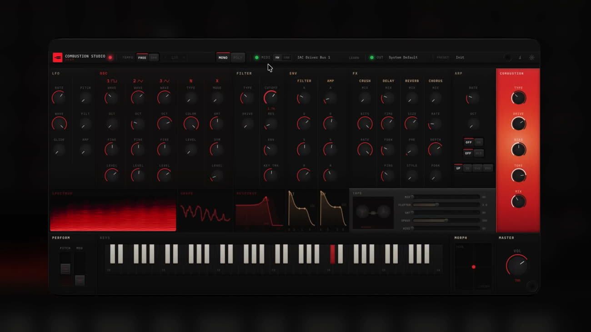Open the IAC Driver Bus 1 MIDI dropdown
591x332 pixels.
[314, 58]
